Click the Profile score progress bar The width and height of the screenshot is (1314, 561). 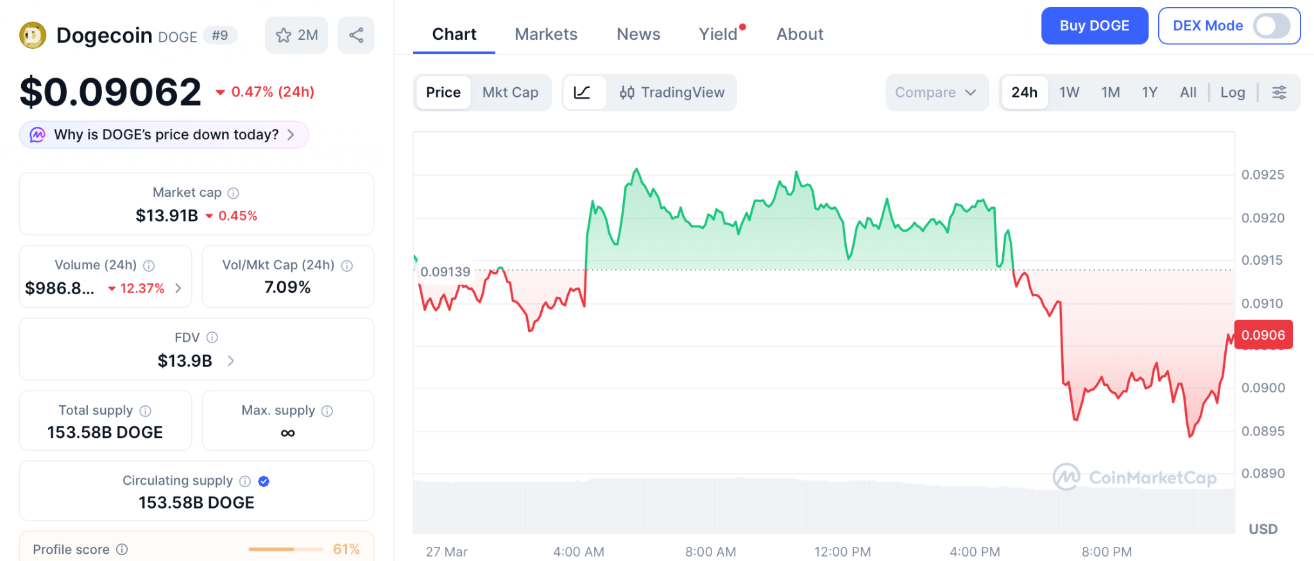coord(286,549)
